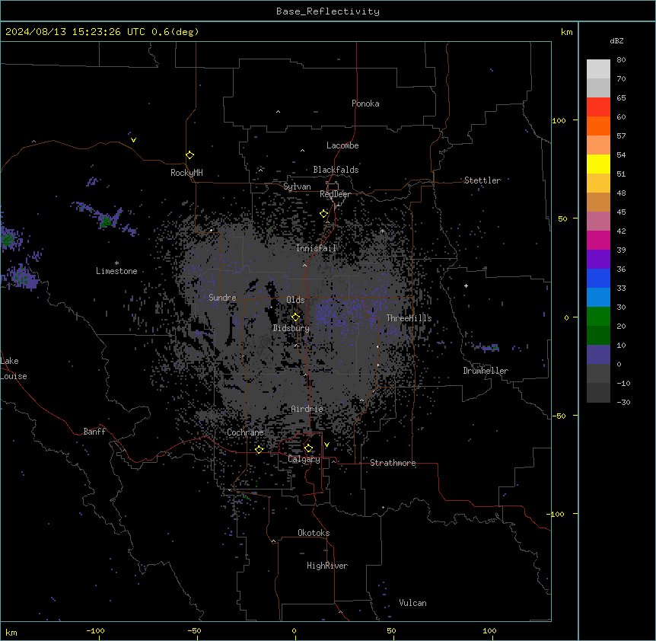The image size is (656, 641).
Task: Select the HighRiver label
Action: pos(327,566)
